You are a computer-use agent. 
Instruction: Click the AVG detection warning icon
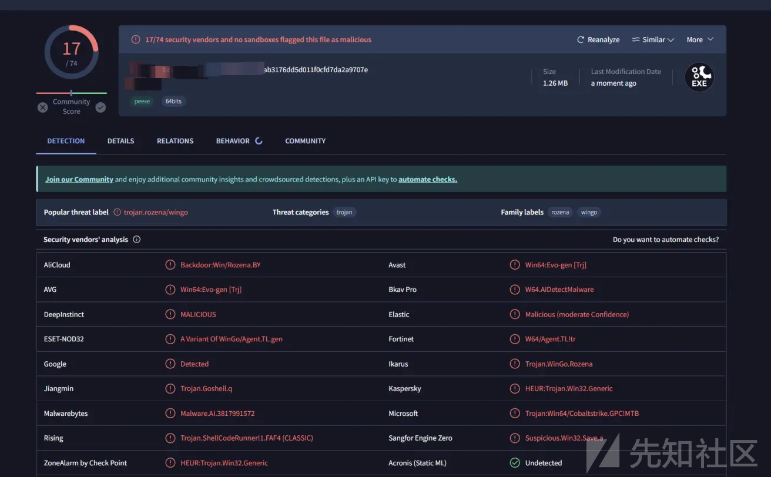pos(170,290)
